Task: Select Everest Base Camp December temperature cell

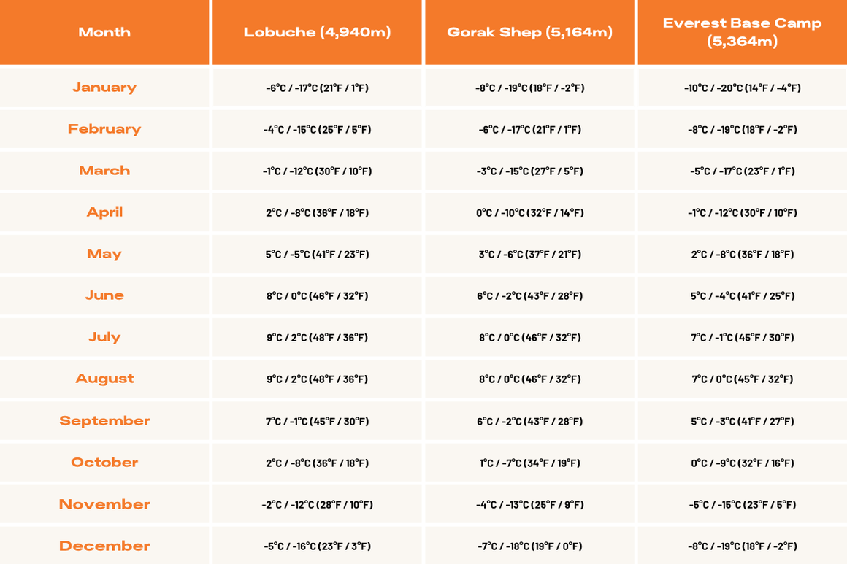Action: point(742,546)
